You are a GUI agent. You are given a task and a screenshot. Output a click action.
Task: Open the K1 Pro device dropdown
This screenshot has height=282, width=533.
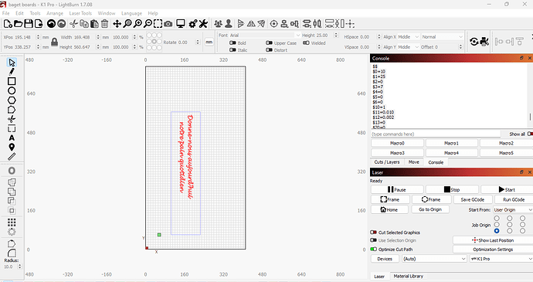(x=501, y=259)
